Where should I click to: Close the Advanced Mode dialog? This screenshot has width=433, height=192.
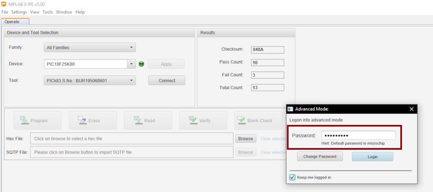411,109
